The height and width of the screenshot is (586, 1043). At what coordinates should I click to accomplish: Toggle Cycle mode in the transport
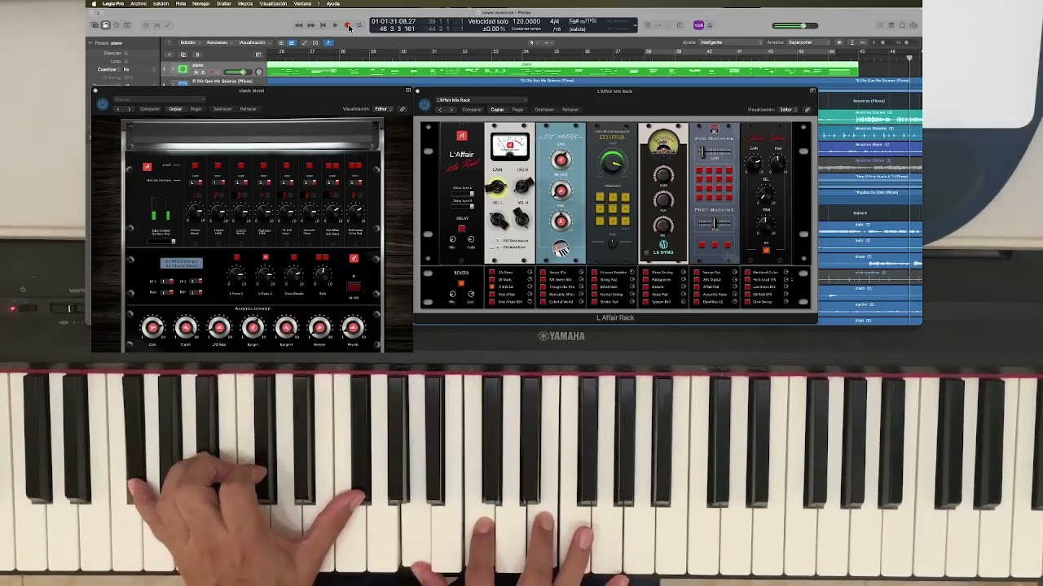coord(359,25)
